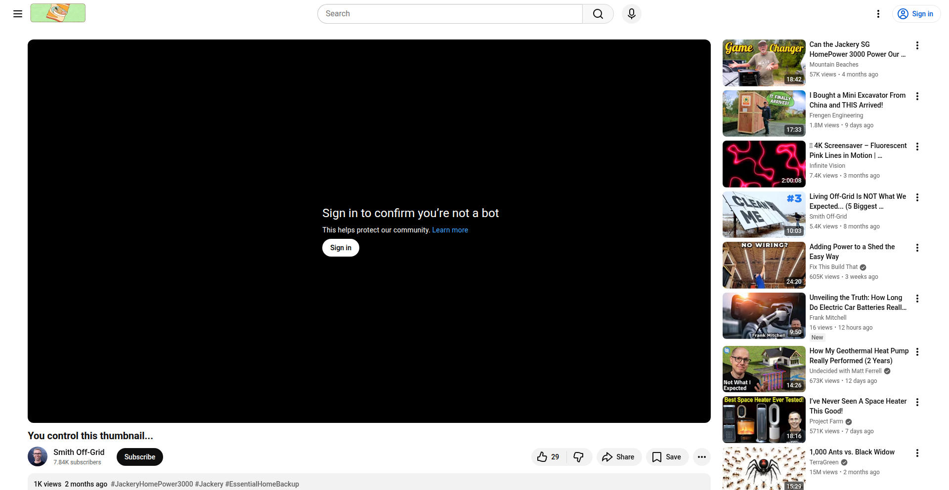Click the #Jackery hashtag
Image resolution: width=949 pixels, height=490 pixels.
[x=209, y=484]
